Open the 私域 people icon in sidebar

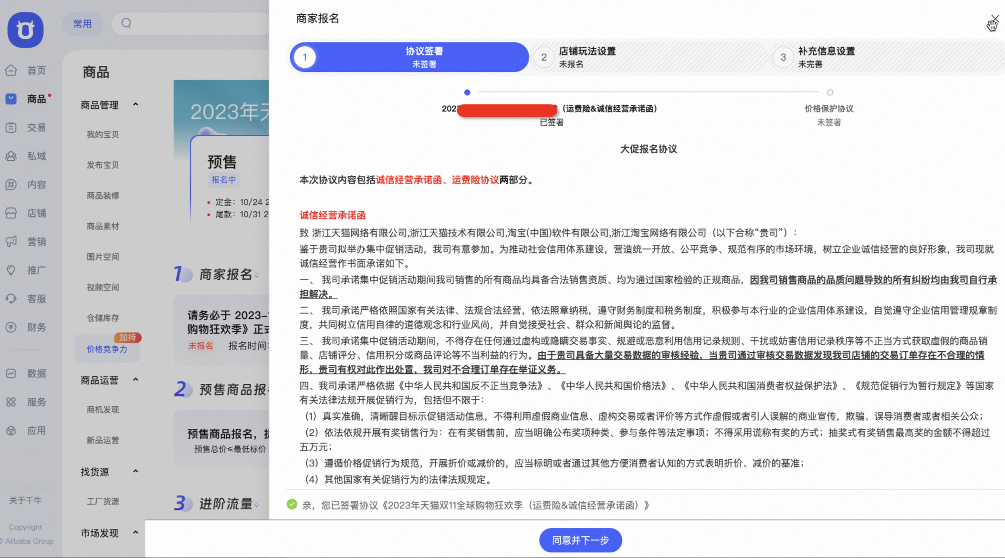click(11, 156)
